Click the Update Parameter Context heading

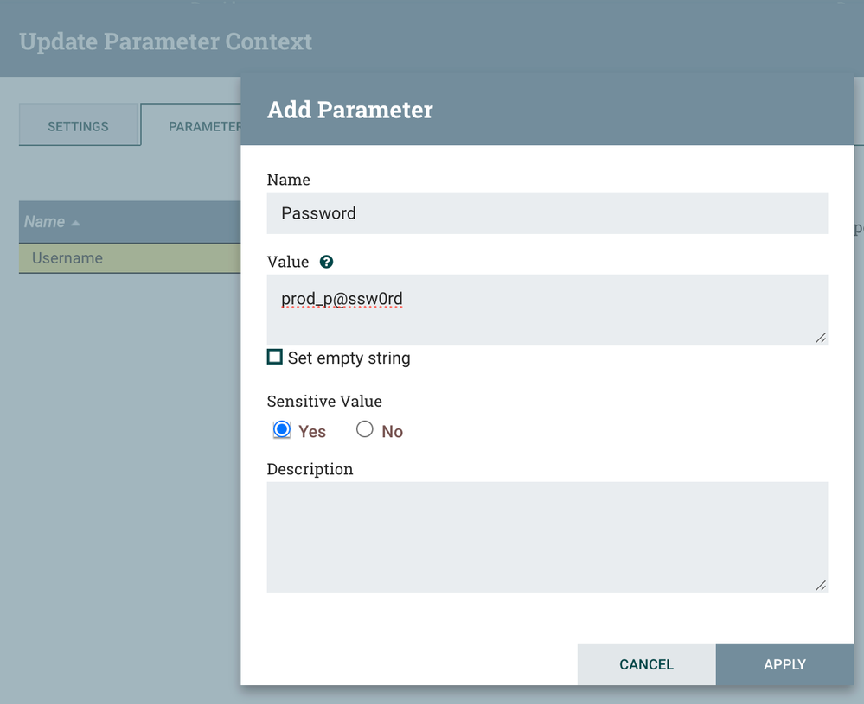(x=165, y=41)
